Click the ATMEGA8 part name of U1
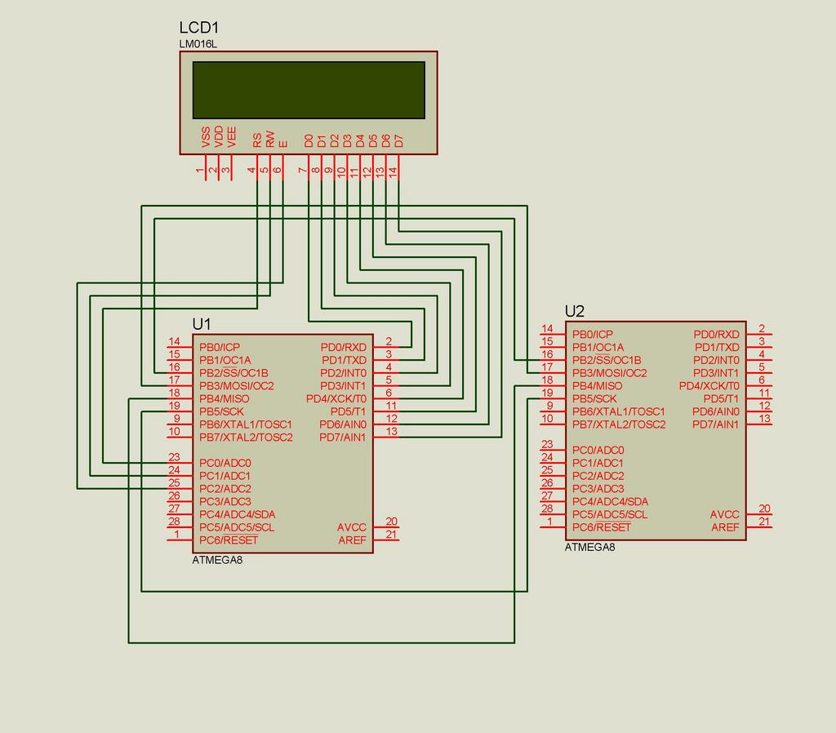This screenshot has width=836, height=733. [217, 560]
